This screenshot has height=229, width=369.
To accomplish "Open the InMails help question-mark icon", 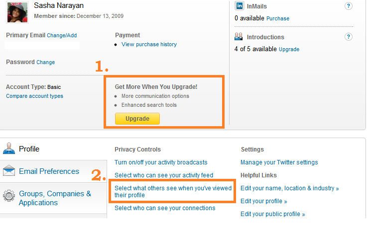I will click(348, 6).
